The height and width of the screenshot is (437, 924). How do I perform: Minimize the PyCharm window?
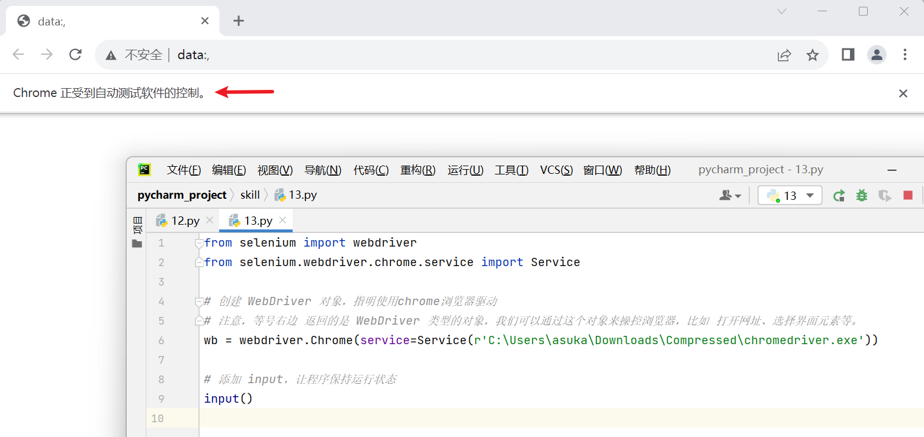[892, 170]
